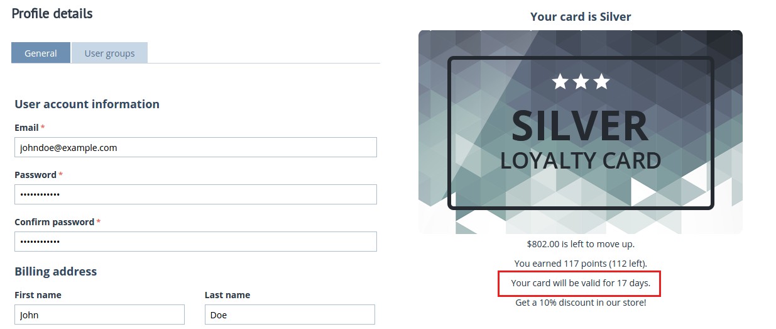Click the User account information section title
This screenshot has width=776, height=329.
[x=87, y=104]
